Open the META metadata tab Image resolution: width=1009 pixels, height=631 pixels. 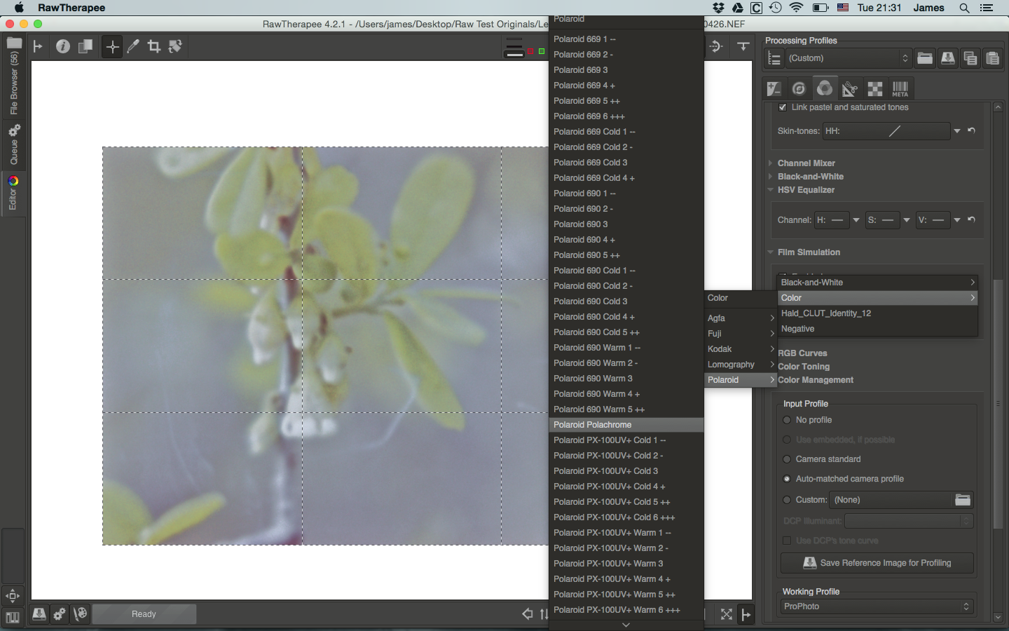click(900, 88)
